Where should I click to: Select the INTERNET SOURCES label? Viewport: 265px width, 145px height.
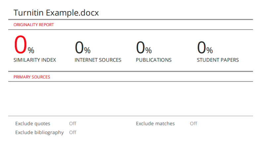click(x=98, y=60)
